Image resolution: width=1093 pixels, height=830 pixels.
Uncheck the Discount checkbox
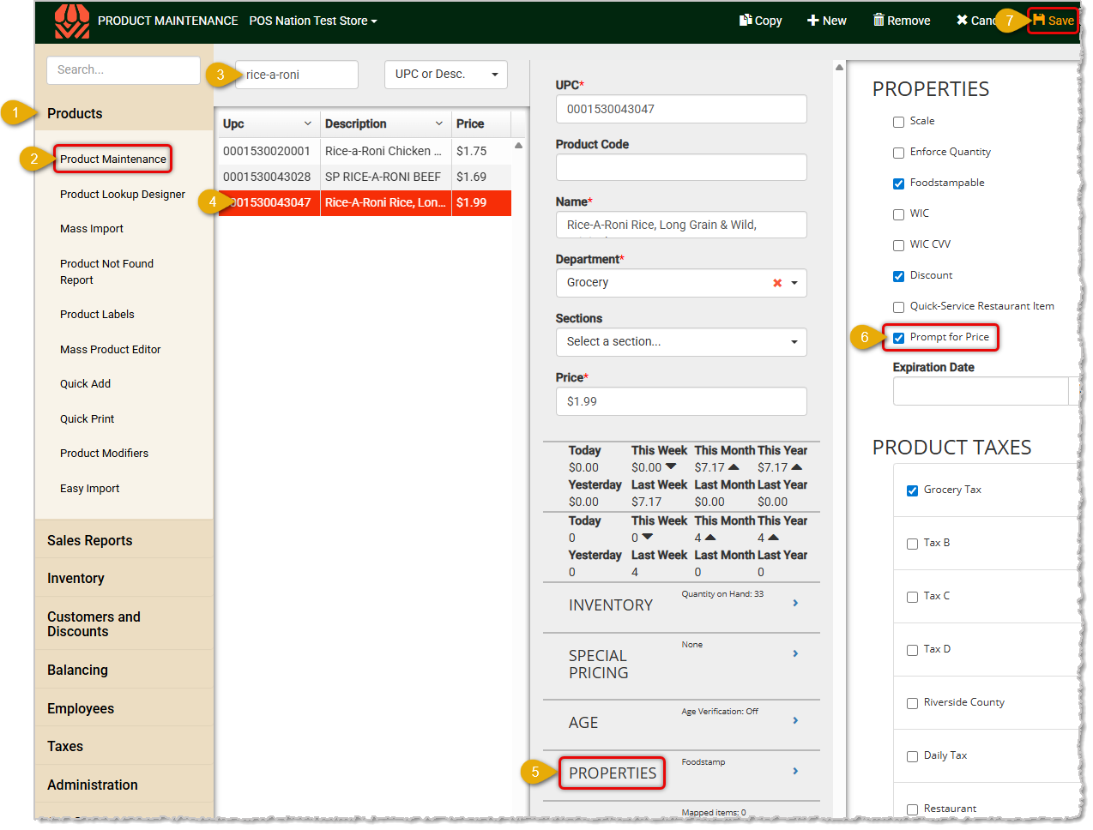pyautogui.click(x=898, y=276)
